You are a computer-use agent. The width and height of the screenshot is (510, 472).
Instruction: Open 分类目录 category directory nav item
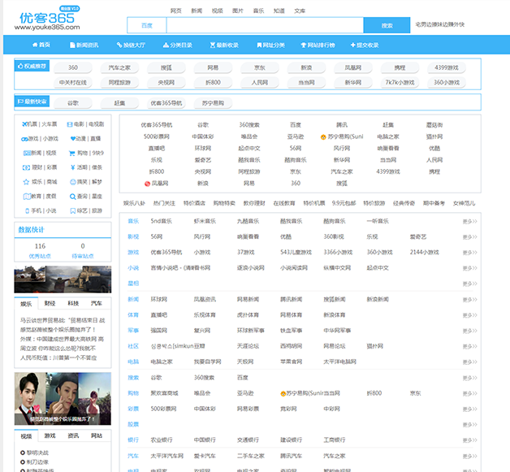(x=178, y=45)
